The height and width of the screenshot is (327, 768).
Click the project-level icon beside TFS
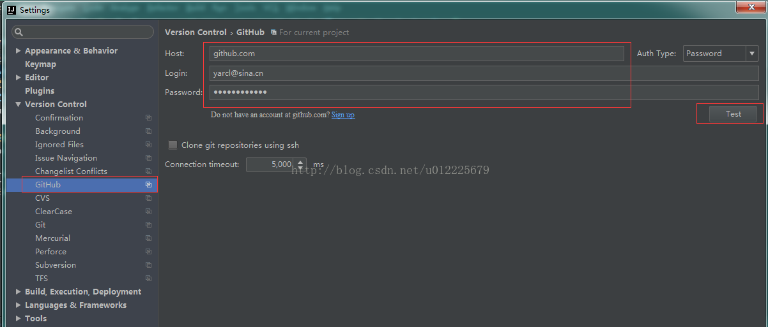(x=148, y=279)
